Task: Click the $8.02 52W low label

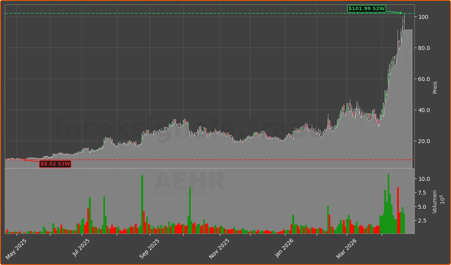Action: 55,164
